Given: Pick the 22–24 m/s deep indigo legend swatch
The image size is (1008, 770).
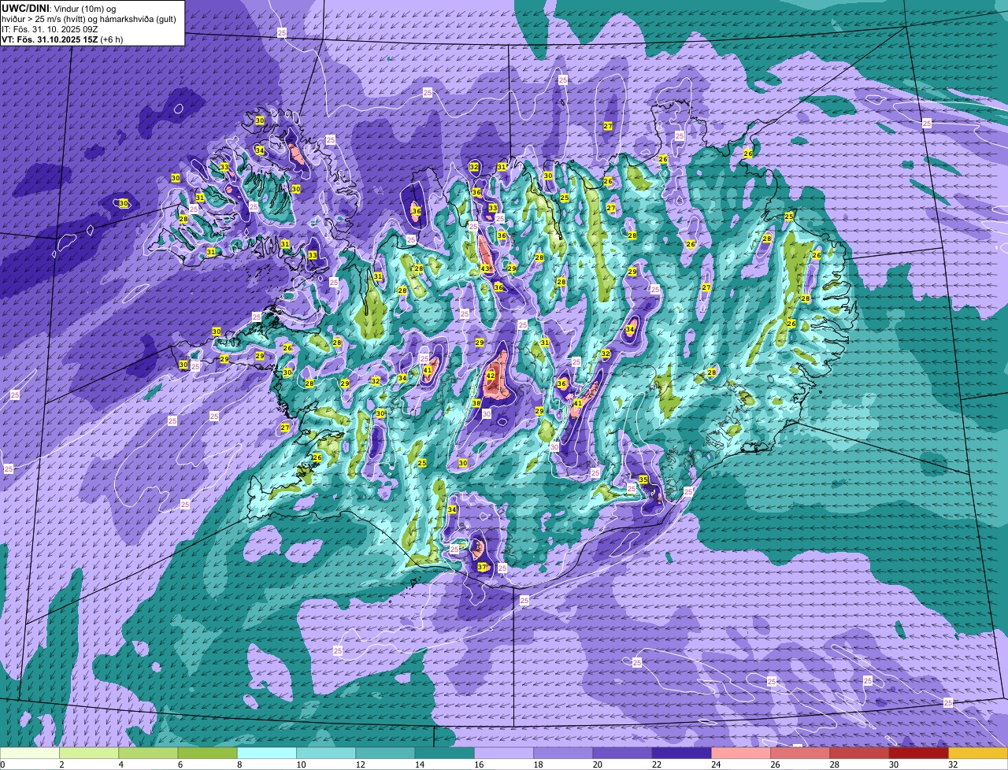Looking at the screenshot, I should pos(681,753).
